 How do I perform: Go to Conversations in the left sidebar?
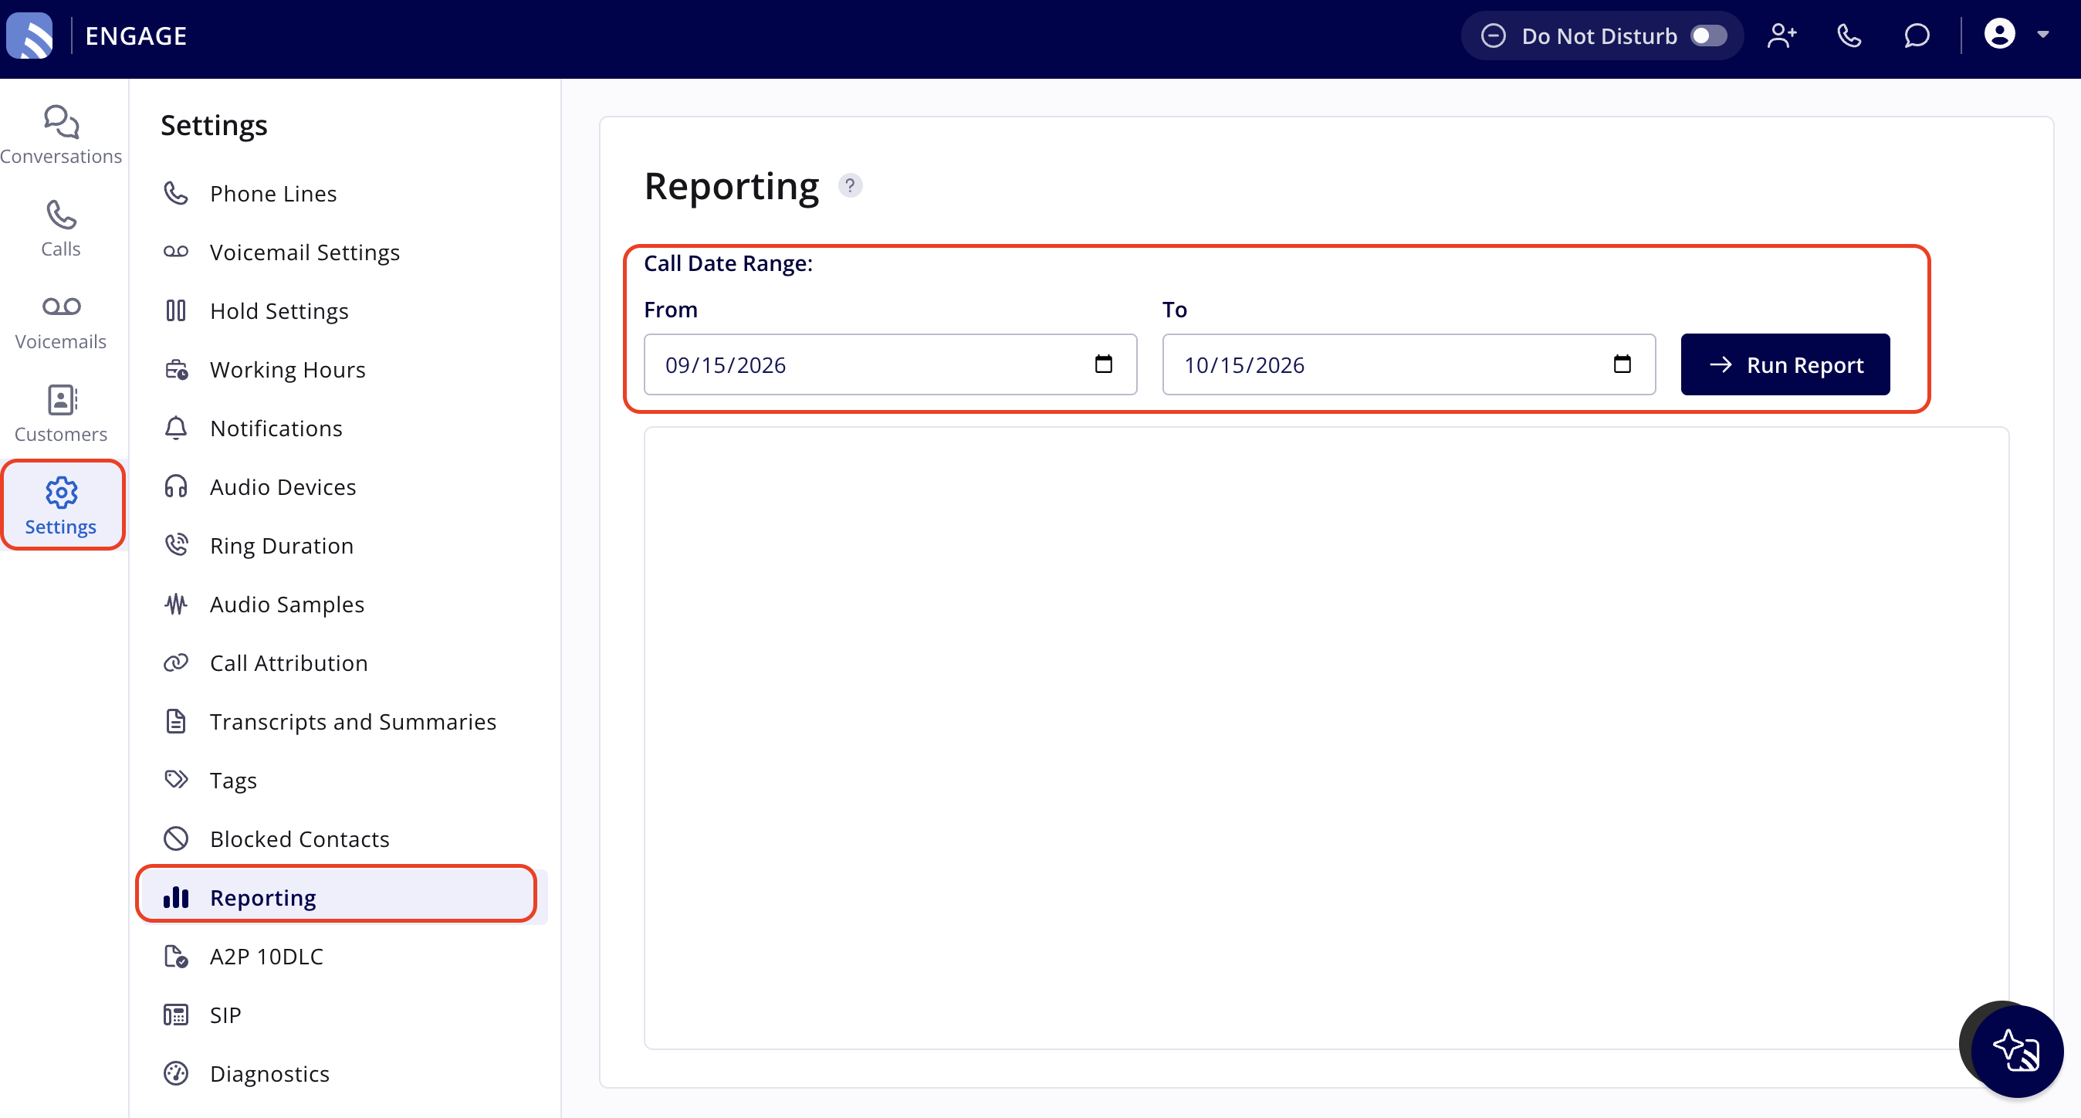tap(62, 135)
